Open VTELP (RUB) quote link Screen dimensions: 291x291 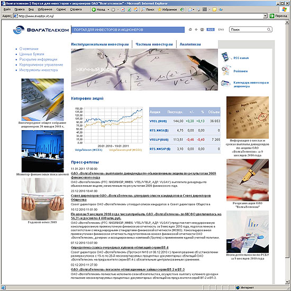point(159,140)
